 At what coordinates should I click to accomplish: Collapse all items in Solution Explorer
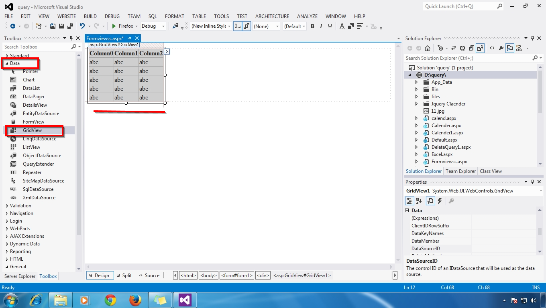471,48
